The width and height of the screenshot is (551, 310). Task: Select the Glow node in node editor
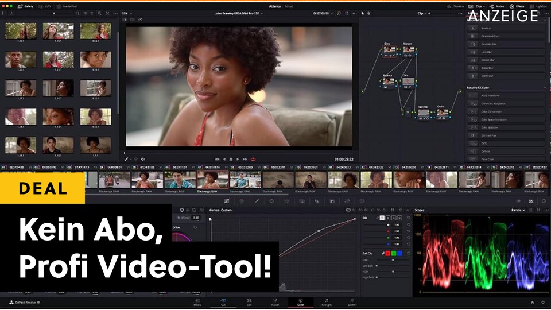pyautogui.click(x=389, y=50)
